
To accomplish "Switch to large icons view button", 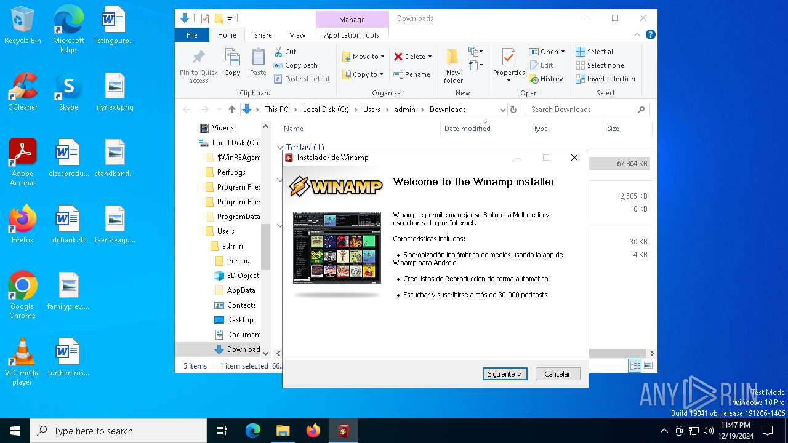I will pos(648,365).
